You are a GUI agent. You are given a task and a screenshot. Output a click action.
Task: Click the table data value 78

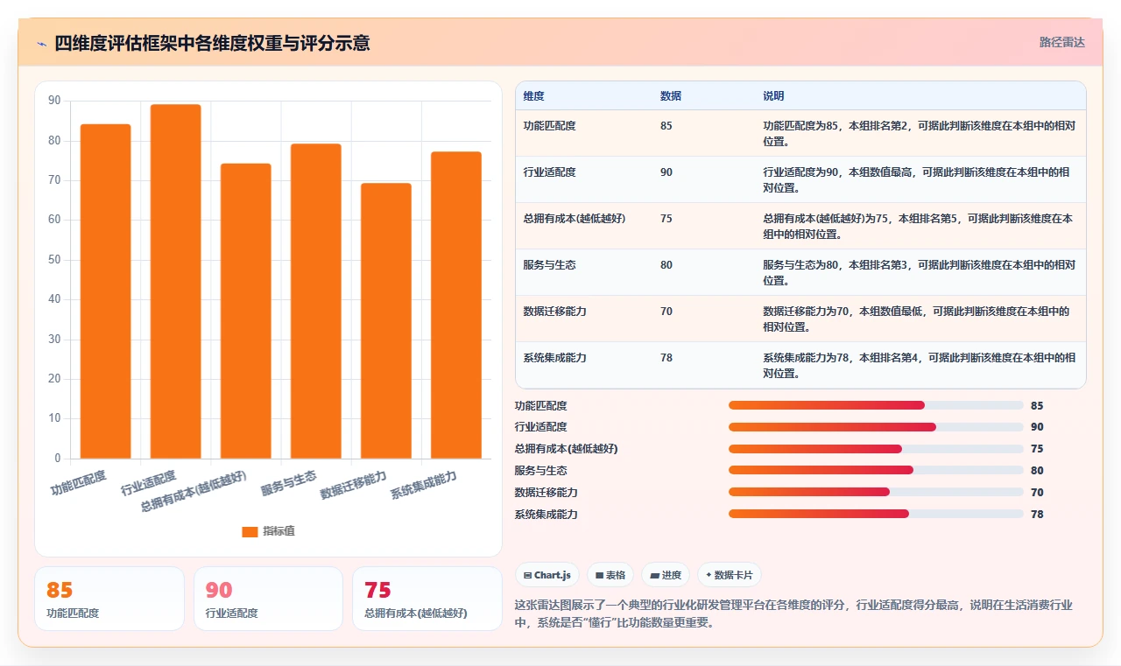(666, 358)
